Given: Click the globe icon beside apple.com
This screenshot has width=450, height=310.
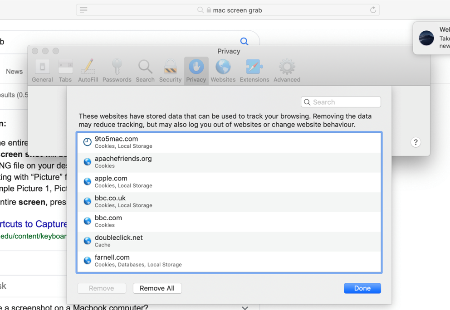Looking at the screenshot, I should [x=87, y=182].
